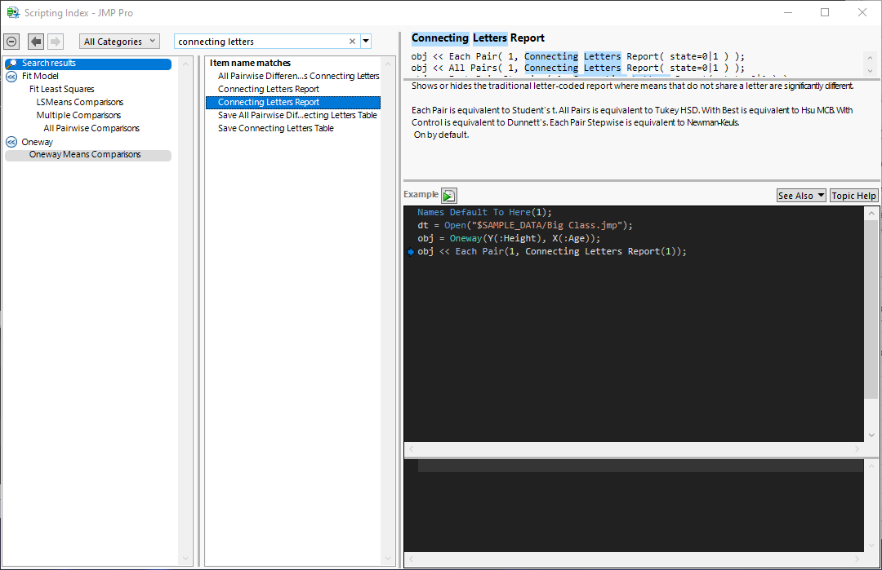Viewport: 882px width, 570px height.
Task: Select LSMeans Comparisons in the tree
Action: coord(80,103)
